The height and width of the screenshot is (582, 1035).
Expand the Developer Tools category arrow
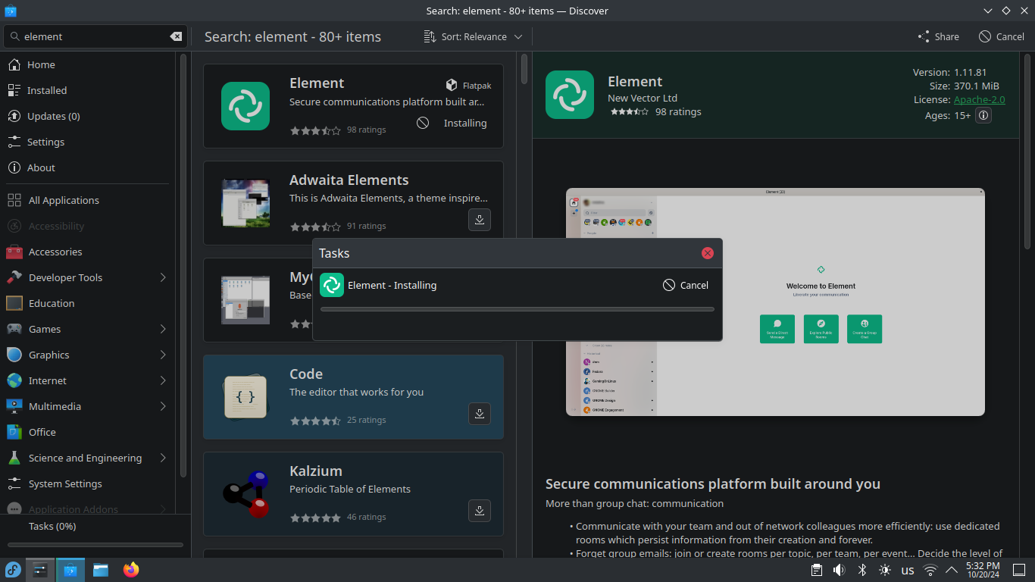coord(163,277)
